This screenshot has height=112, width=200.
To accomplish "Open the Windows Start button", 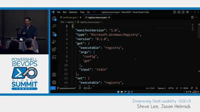I will [x=118, y=92].
